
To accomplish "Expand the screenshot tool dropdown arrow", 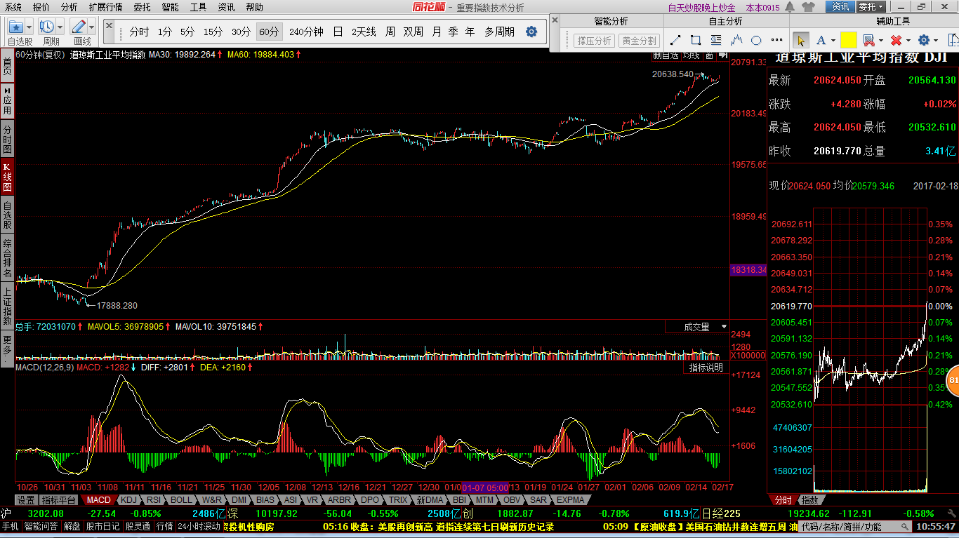I will pos(880,40).
